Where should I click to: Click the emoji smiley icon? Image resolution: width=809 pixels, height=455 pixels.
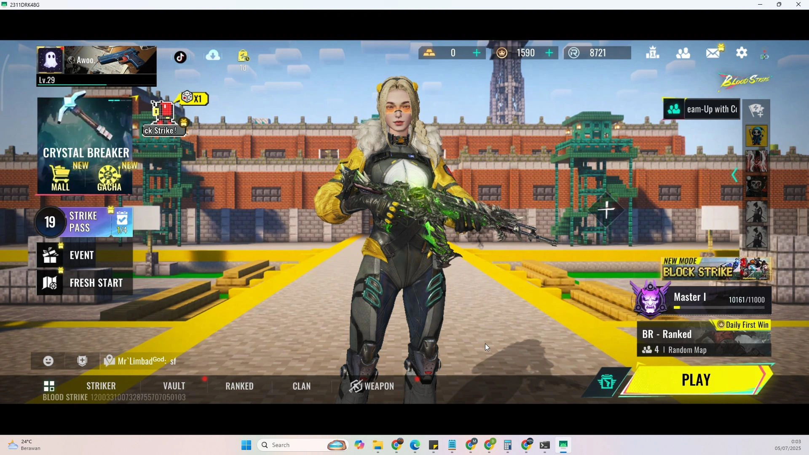tap(48, 361)
